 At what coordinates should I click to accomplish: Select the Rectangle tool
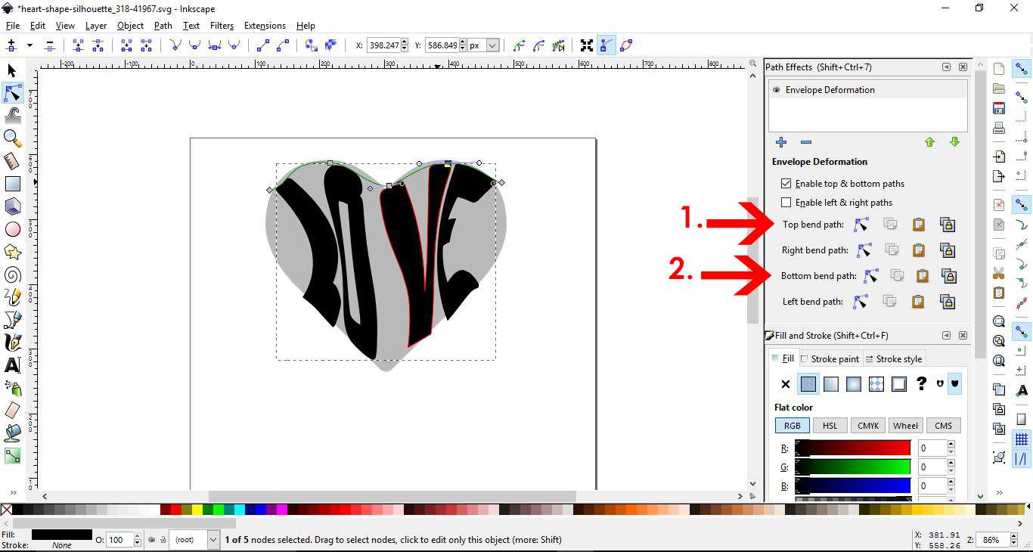pyautogui.click(x=12, y=184)
